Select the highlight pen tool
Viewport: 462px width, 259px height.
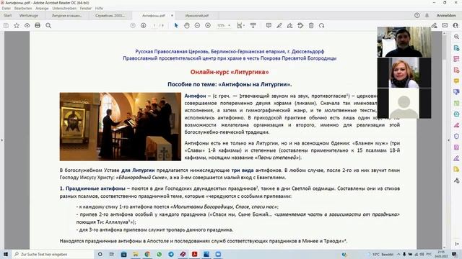pos(279,26)
